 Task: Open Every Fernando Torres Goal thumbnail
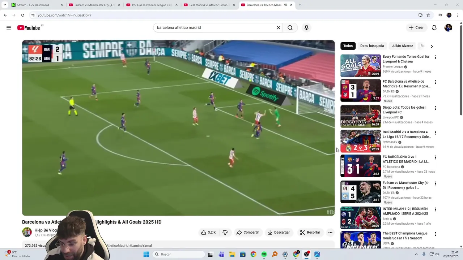[361, 66]
